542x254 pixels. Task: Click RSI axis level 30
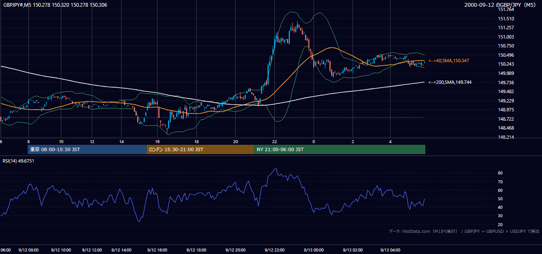pyautogui.click(x=500, y=216)
